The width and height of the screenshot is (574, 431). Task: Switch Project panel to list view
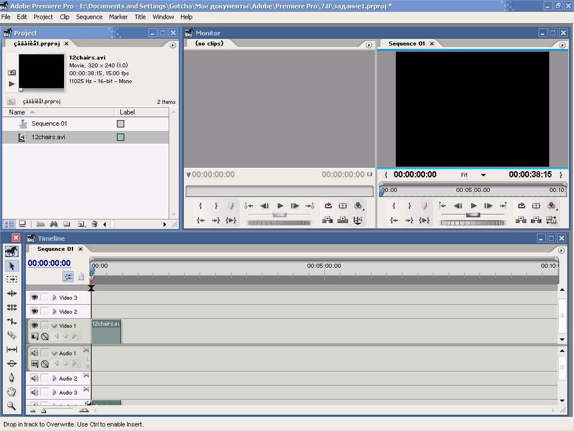pyautogui.click(x=9, y=224)
